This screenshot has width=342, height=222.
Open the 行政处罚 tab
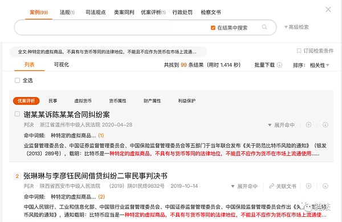(x=182, y=12)
